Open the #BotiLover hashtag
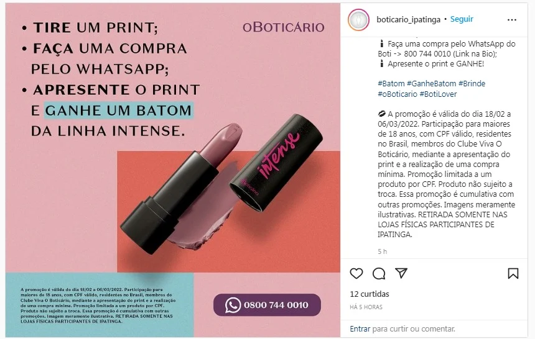535x339 pixels. point(438,94)
